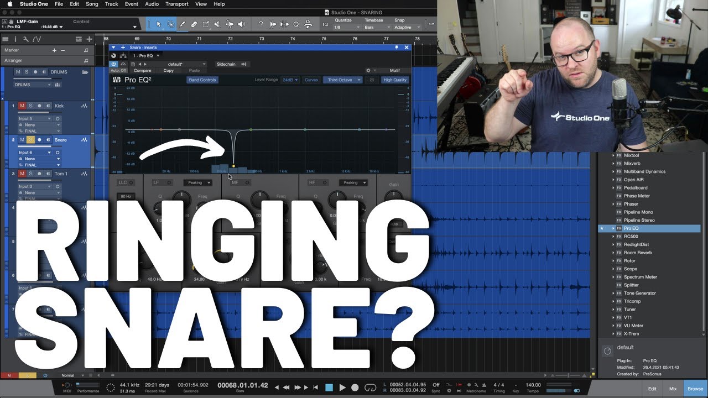
Task: Open DRUMS folder icon
Action: pyautogui.click(x=85, y=72)
